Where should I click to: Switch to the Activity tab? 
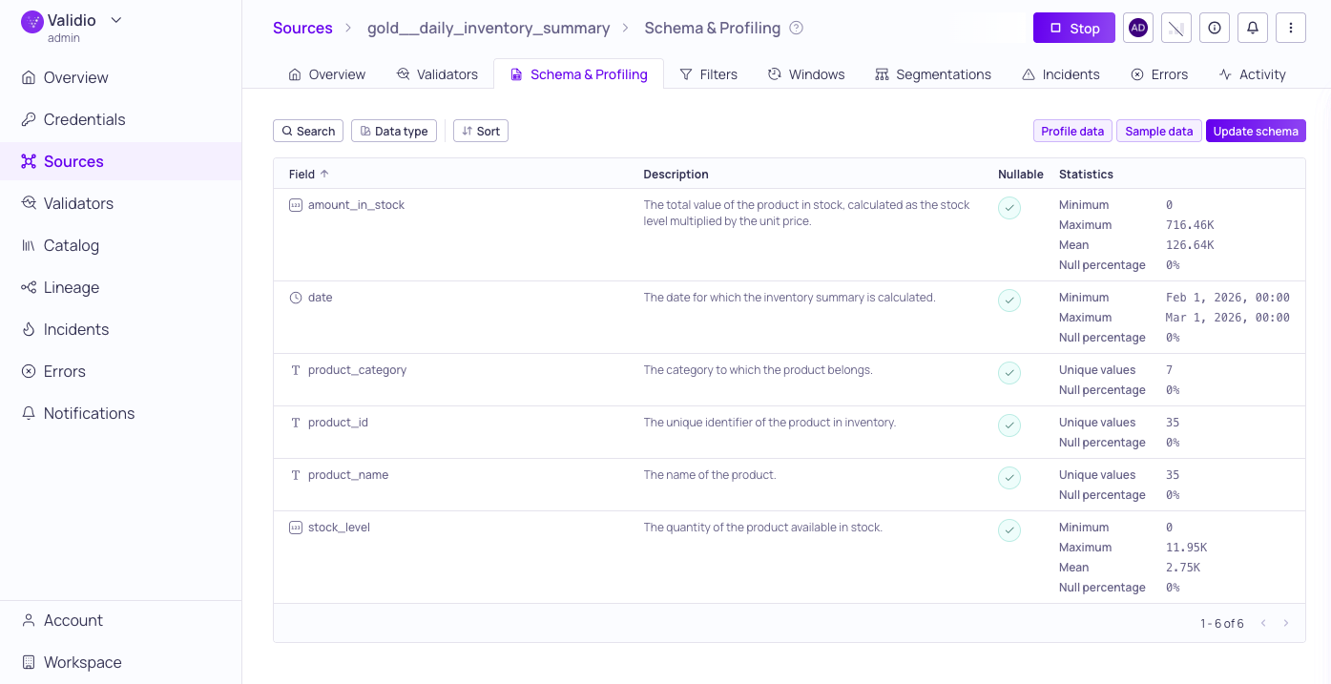point(1252,74)
